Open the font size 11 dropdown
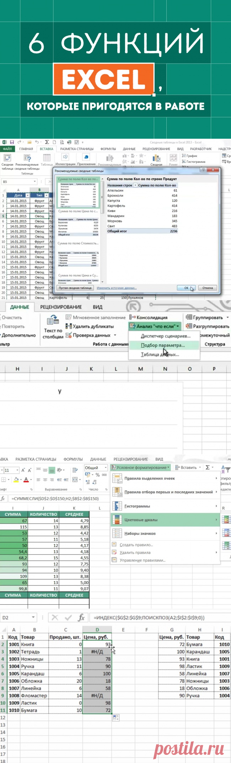 pyautogui.click(x=17, y=470)
